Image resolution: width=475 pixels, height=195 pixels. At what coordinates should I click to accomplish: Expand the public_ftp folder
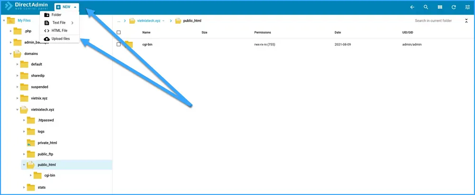pyautogui.click(x=24, y=154)
